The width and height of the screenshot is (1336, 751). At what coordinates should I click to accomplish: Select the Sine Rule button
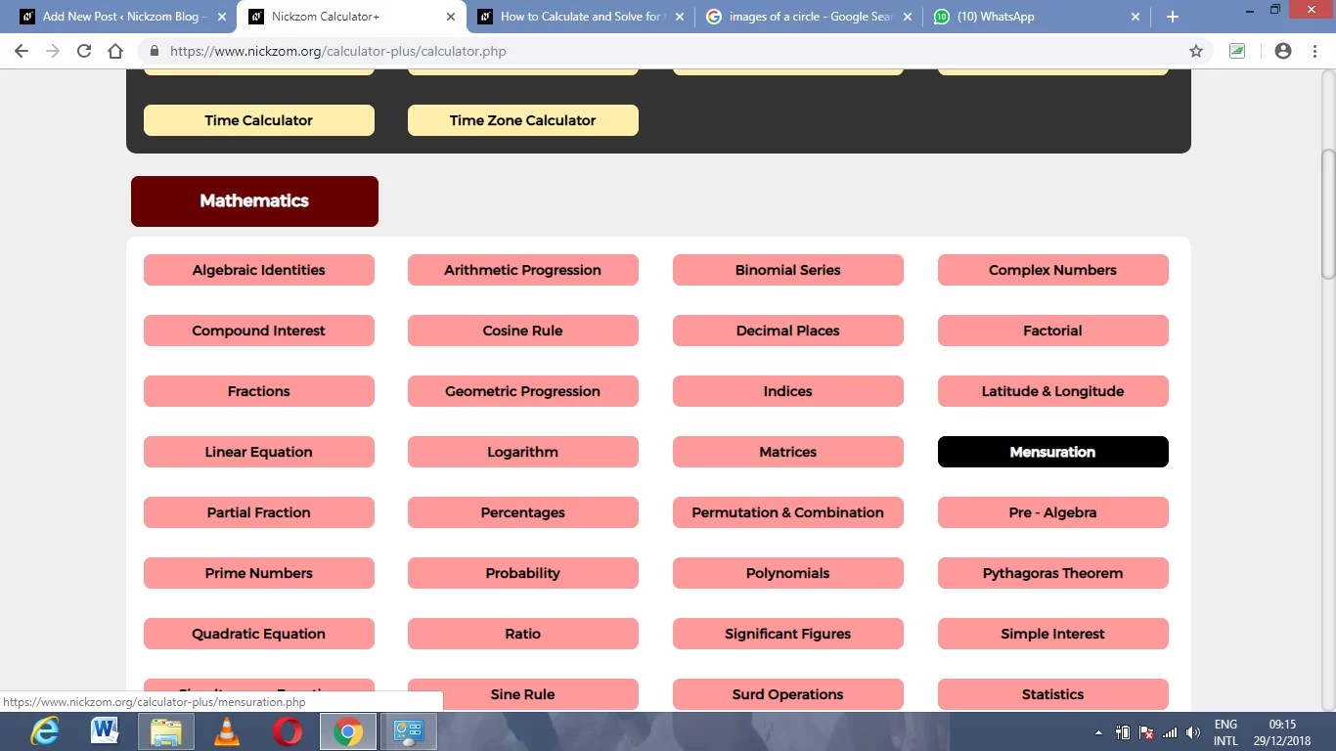(522, 694)
